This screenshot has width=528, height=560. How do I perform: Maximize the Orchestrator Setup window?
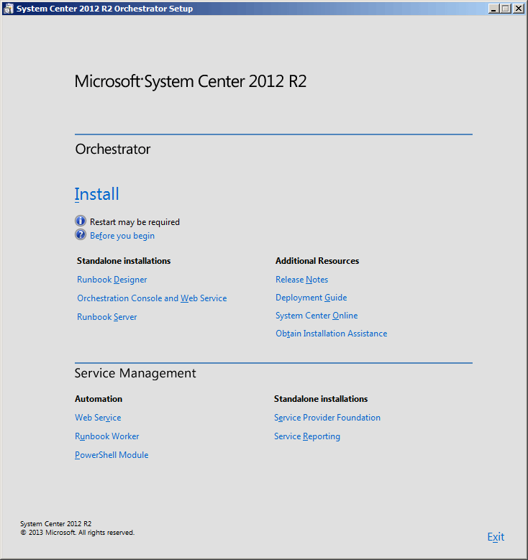pos(506,9)
